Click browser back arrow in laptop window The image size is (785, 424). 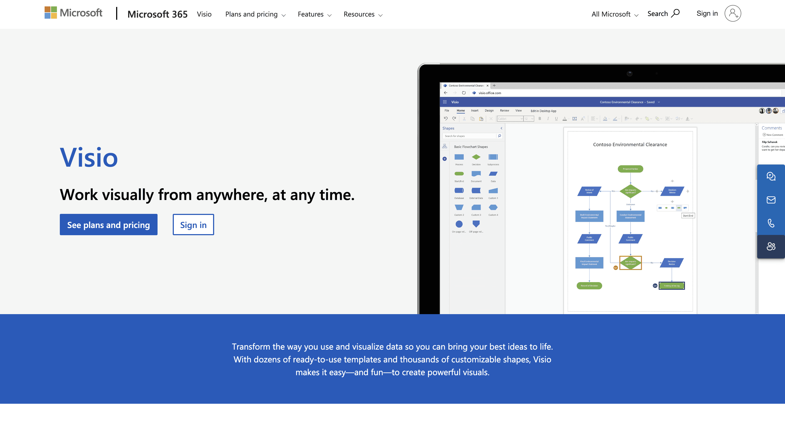[446, 93]
